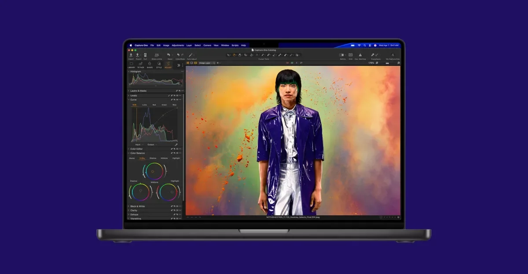Switch to multi-image grid viewer mode

[x=188, y=63]
